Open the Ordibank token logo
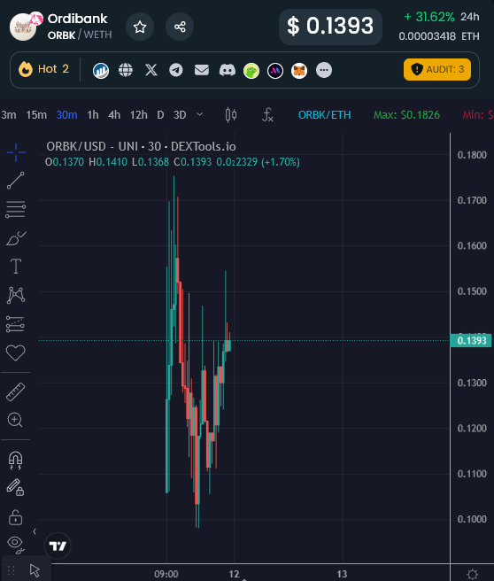Viewport: 494px width, 581px height. (23, 27)
